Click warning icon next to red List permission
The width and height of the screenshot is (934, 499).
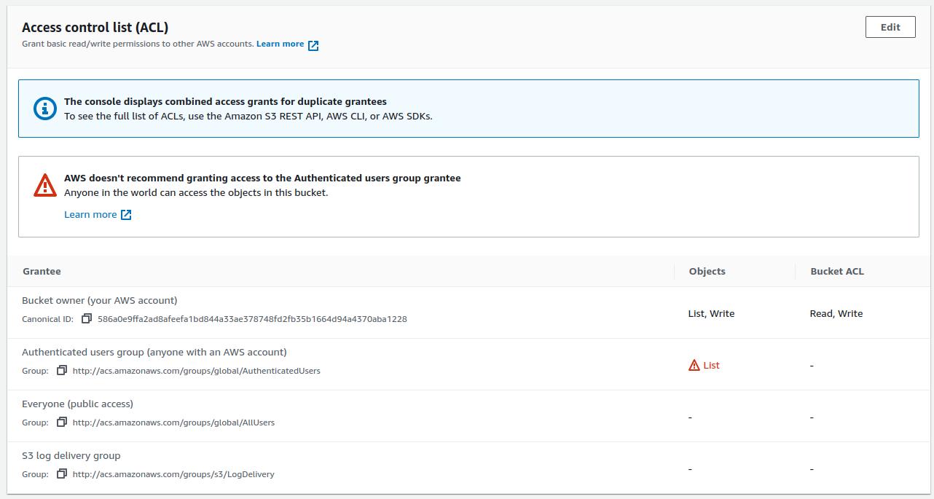coord(694,365)
